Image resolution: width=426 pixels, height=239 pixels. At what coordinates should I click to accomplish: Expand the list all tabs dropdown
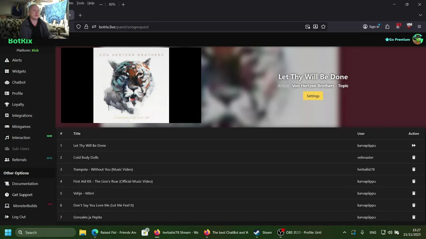420,15
